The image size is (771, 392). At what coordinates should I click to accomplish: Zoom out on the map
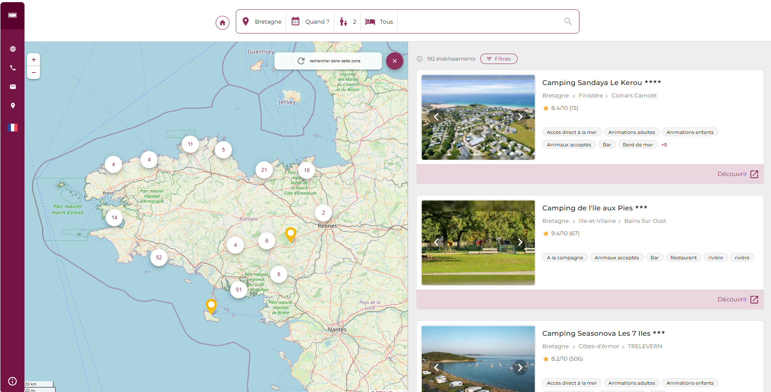[x=34, y=73]
